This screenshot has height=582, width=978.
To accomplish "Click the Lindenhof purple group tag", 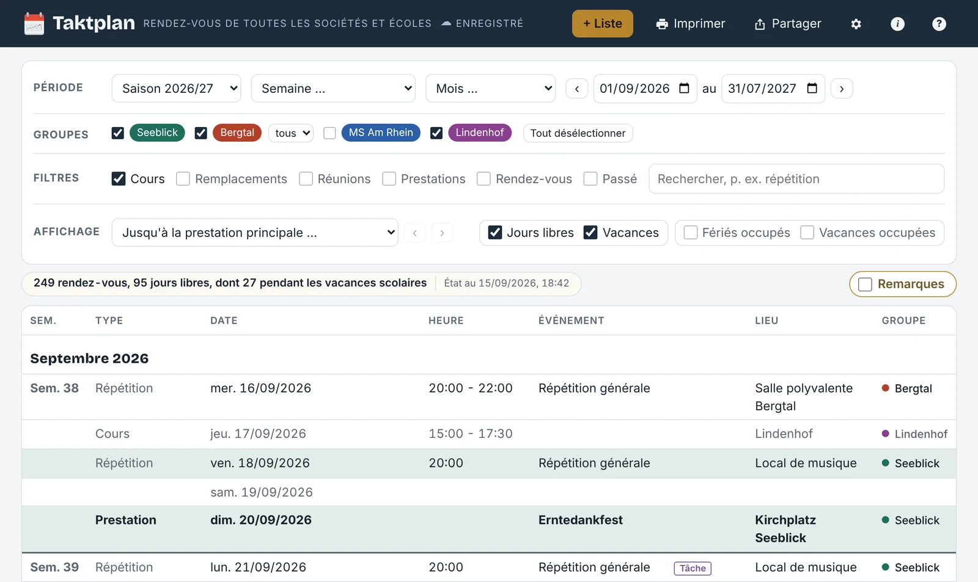I will (480, 133).
